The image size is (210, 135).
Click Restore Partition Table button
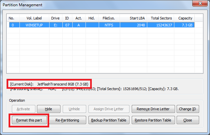[153, 120]
